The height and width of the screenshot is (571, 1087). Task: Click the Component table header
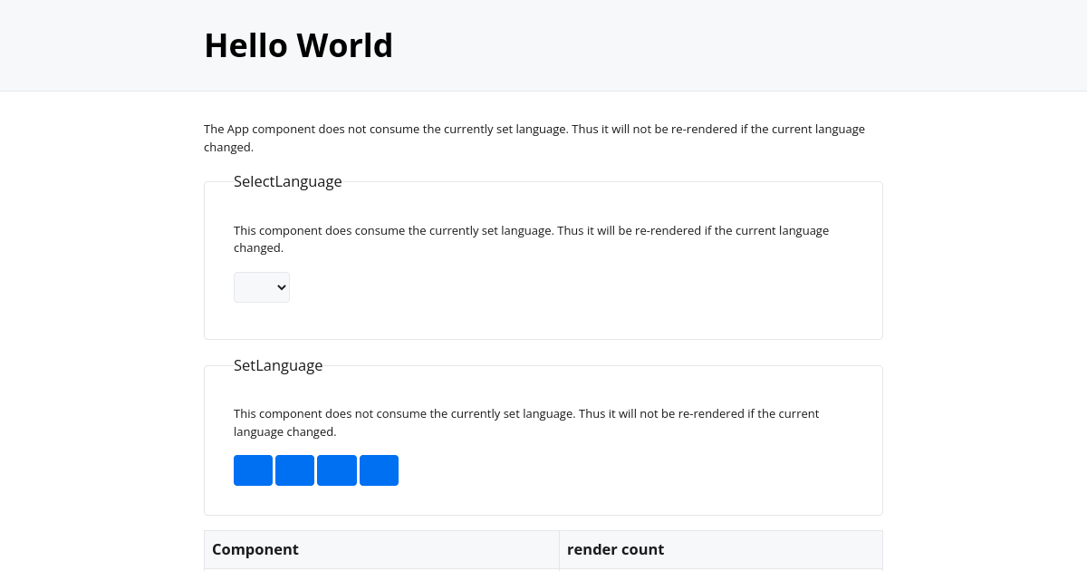255,549
